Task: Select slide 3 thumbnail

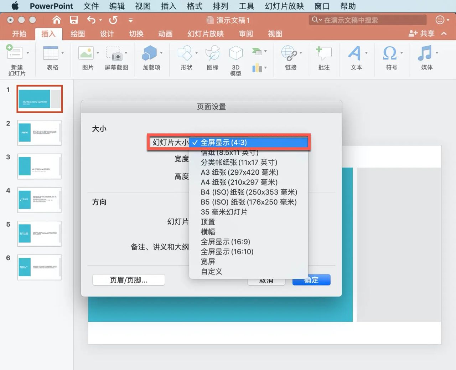Action: pyautogui.click(x=40, y=166)
